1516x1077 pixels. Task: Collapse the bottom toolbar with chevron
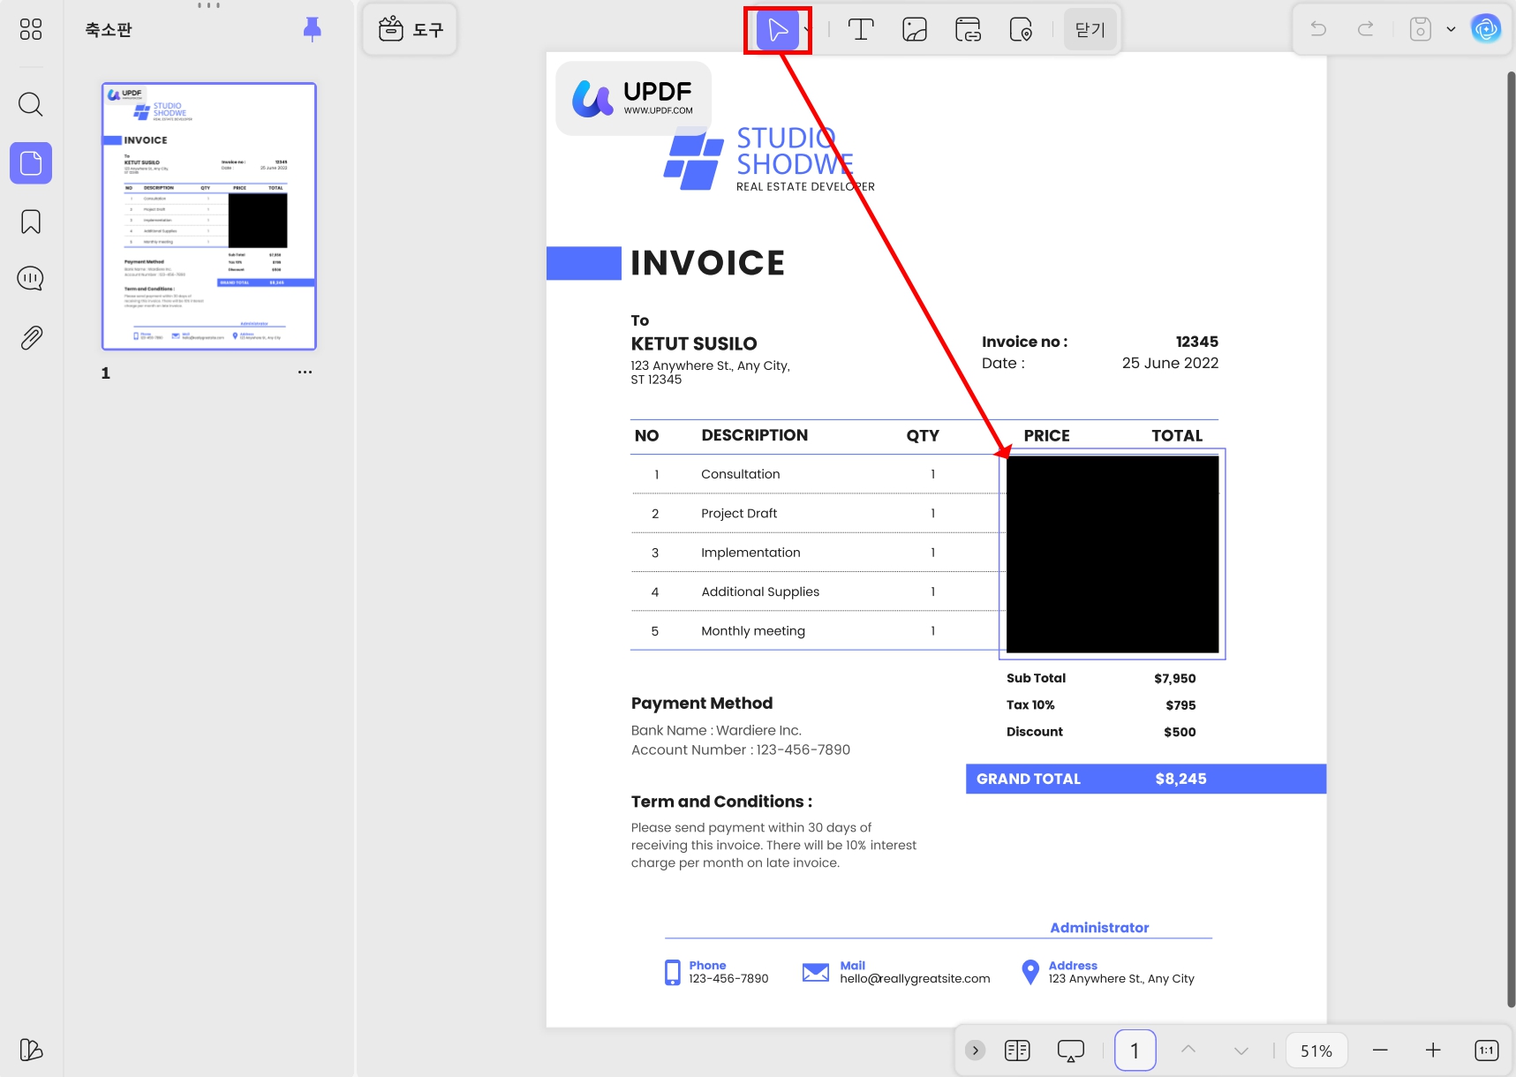(975, 1051)
